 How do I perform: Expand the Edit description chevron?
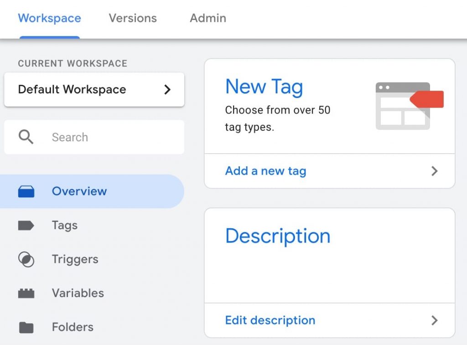435,320
